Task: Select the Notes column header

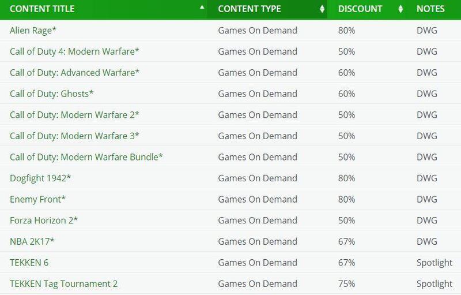Action: point(430,9)
